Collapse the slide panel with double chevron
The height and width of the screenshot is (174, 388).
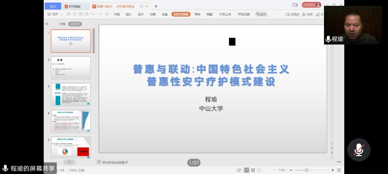point(47,24)
